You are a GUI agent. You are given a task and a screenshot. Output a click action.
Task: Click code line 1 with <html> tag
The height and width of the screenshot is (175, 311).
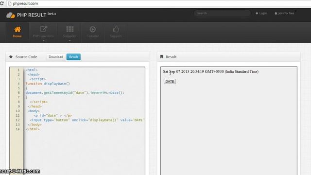point(32,70)
